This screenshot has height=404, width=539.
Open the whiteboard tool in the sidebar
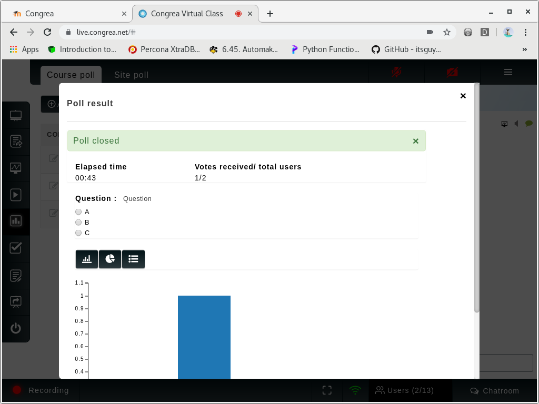click(16, 115)
